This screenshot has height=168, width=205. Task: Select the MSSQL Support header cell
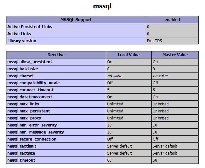point(76,20)
